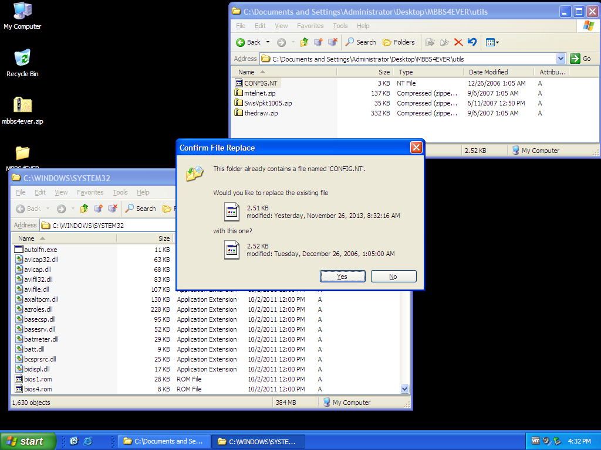The height and width of the screenshot is (450, 601).
Task: Click Map Network Drive icon in utils window
Action: [x=318, y=42]
